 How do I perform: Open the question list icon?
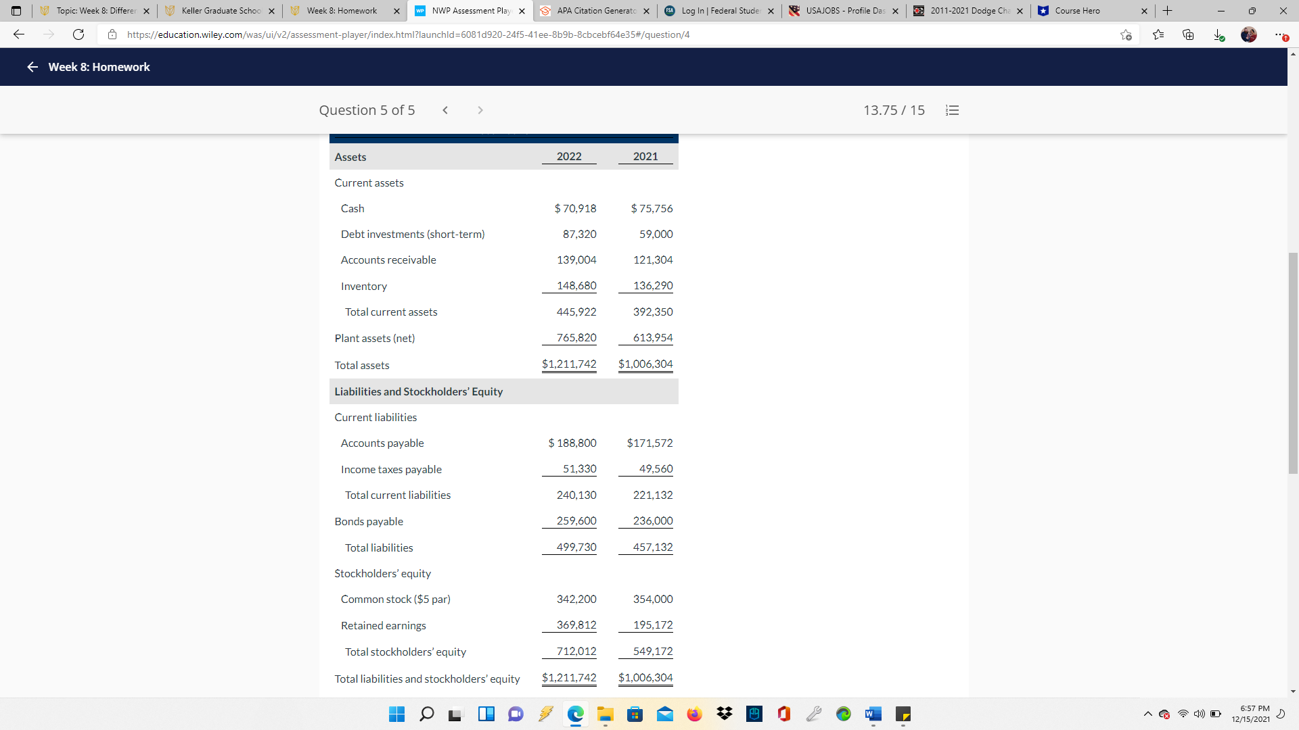point(952,110)
